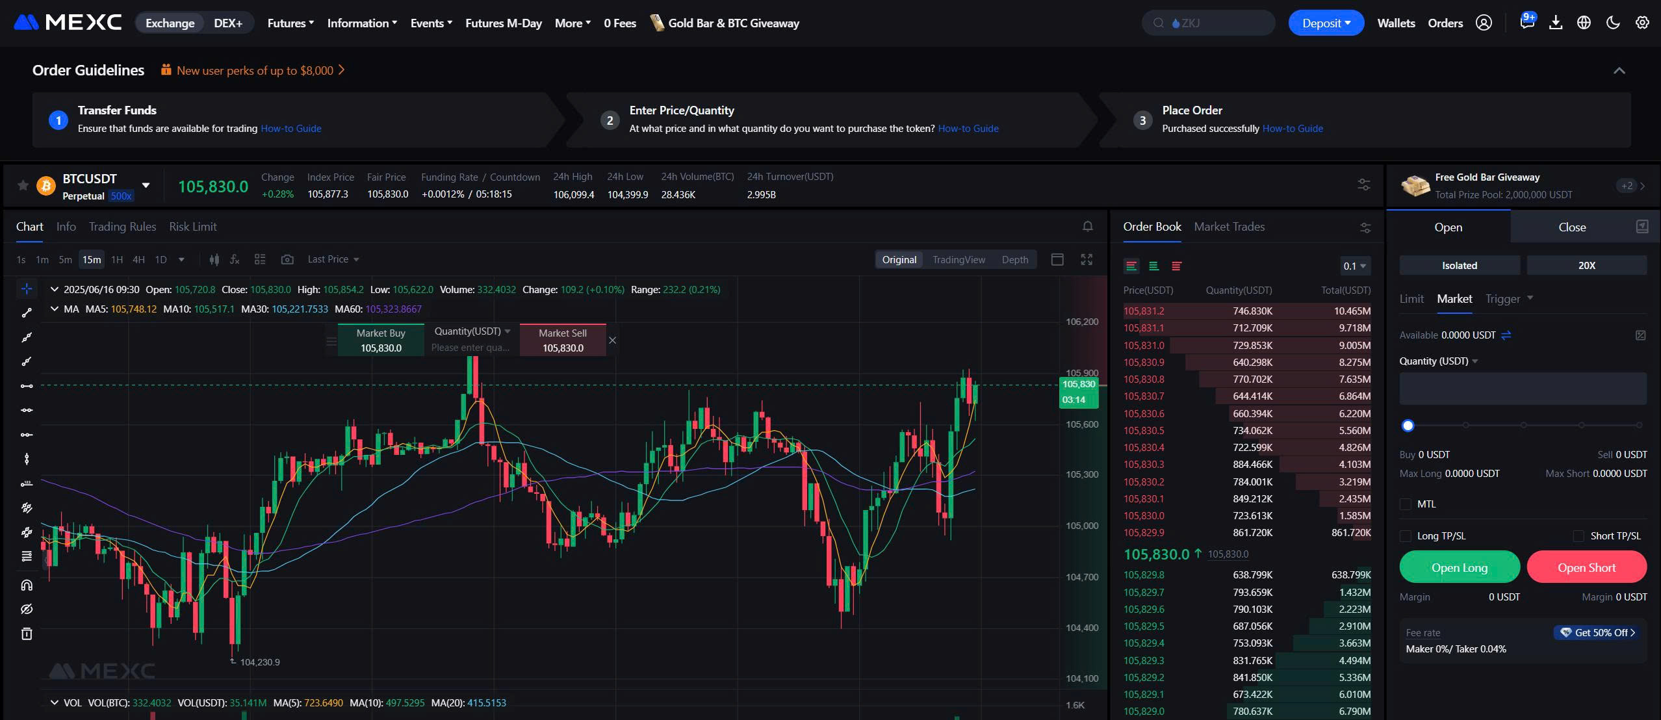Select the crosshair cursor tool
This screenshot has height=720, width=1661.
27,289
